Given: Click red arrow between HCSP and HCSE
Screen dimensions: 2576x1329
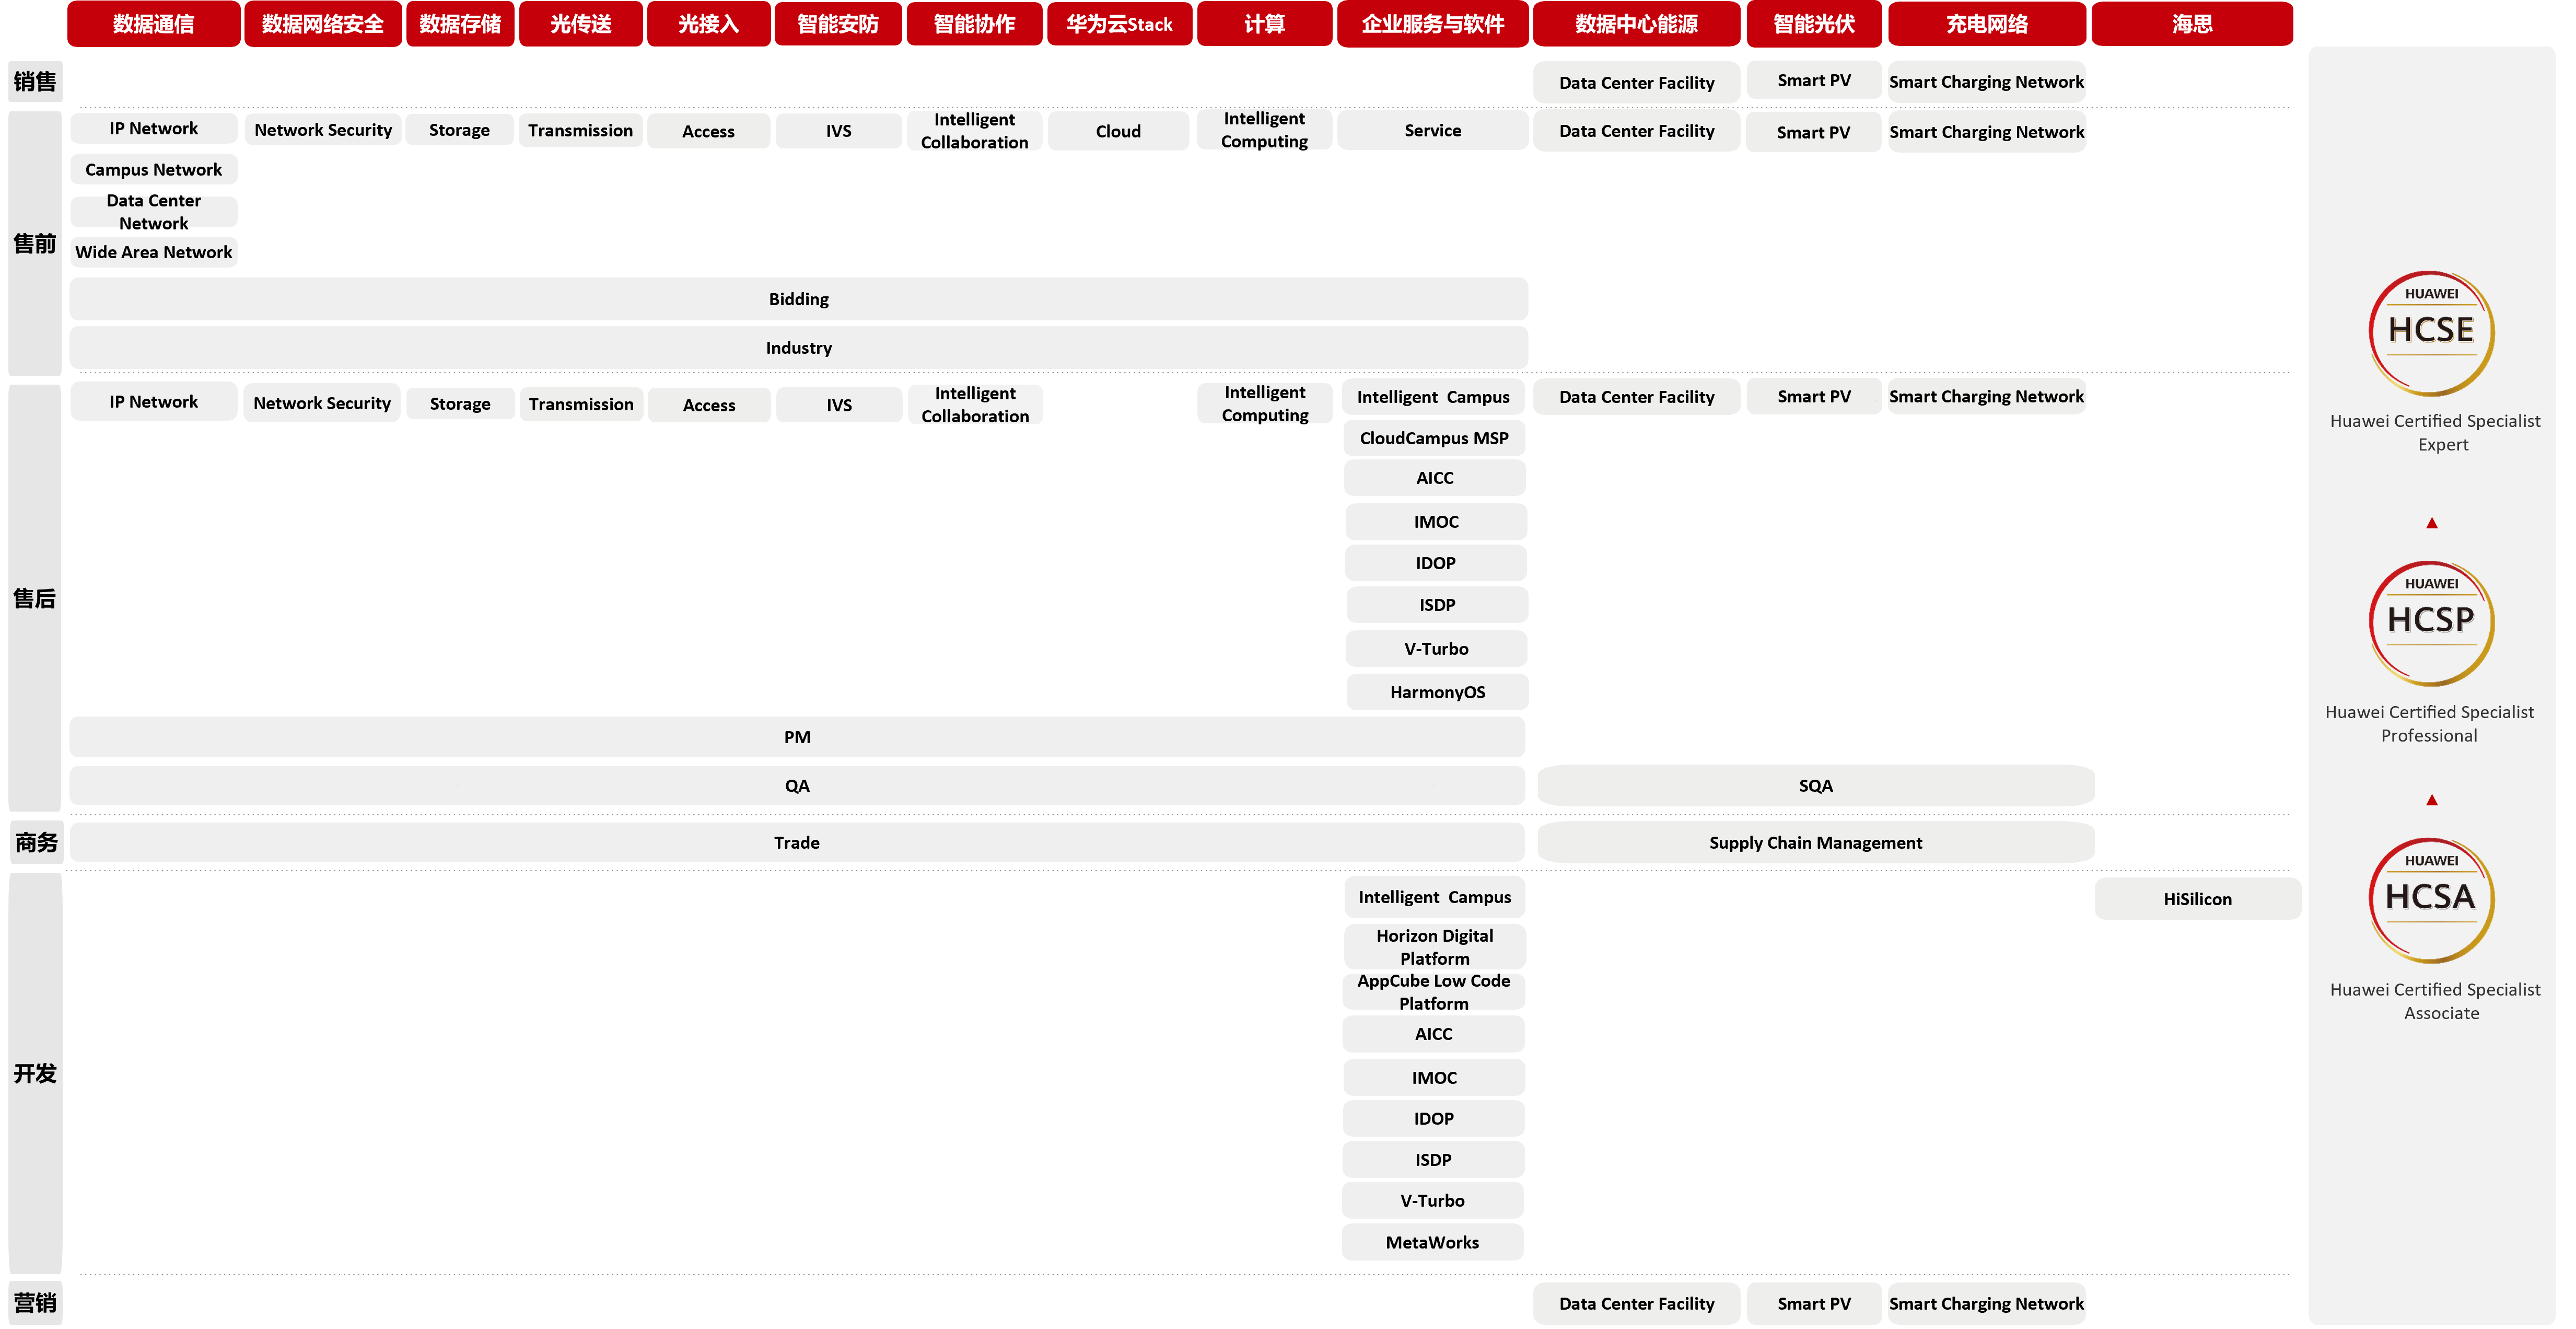Looking at the screenshot, I should coord(2432,523).
